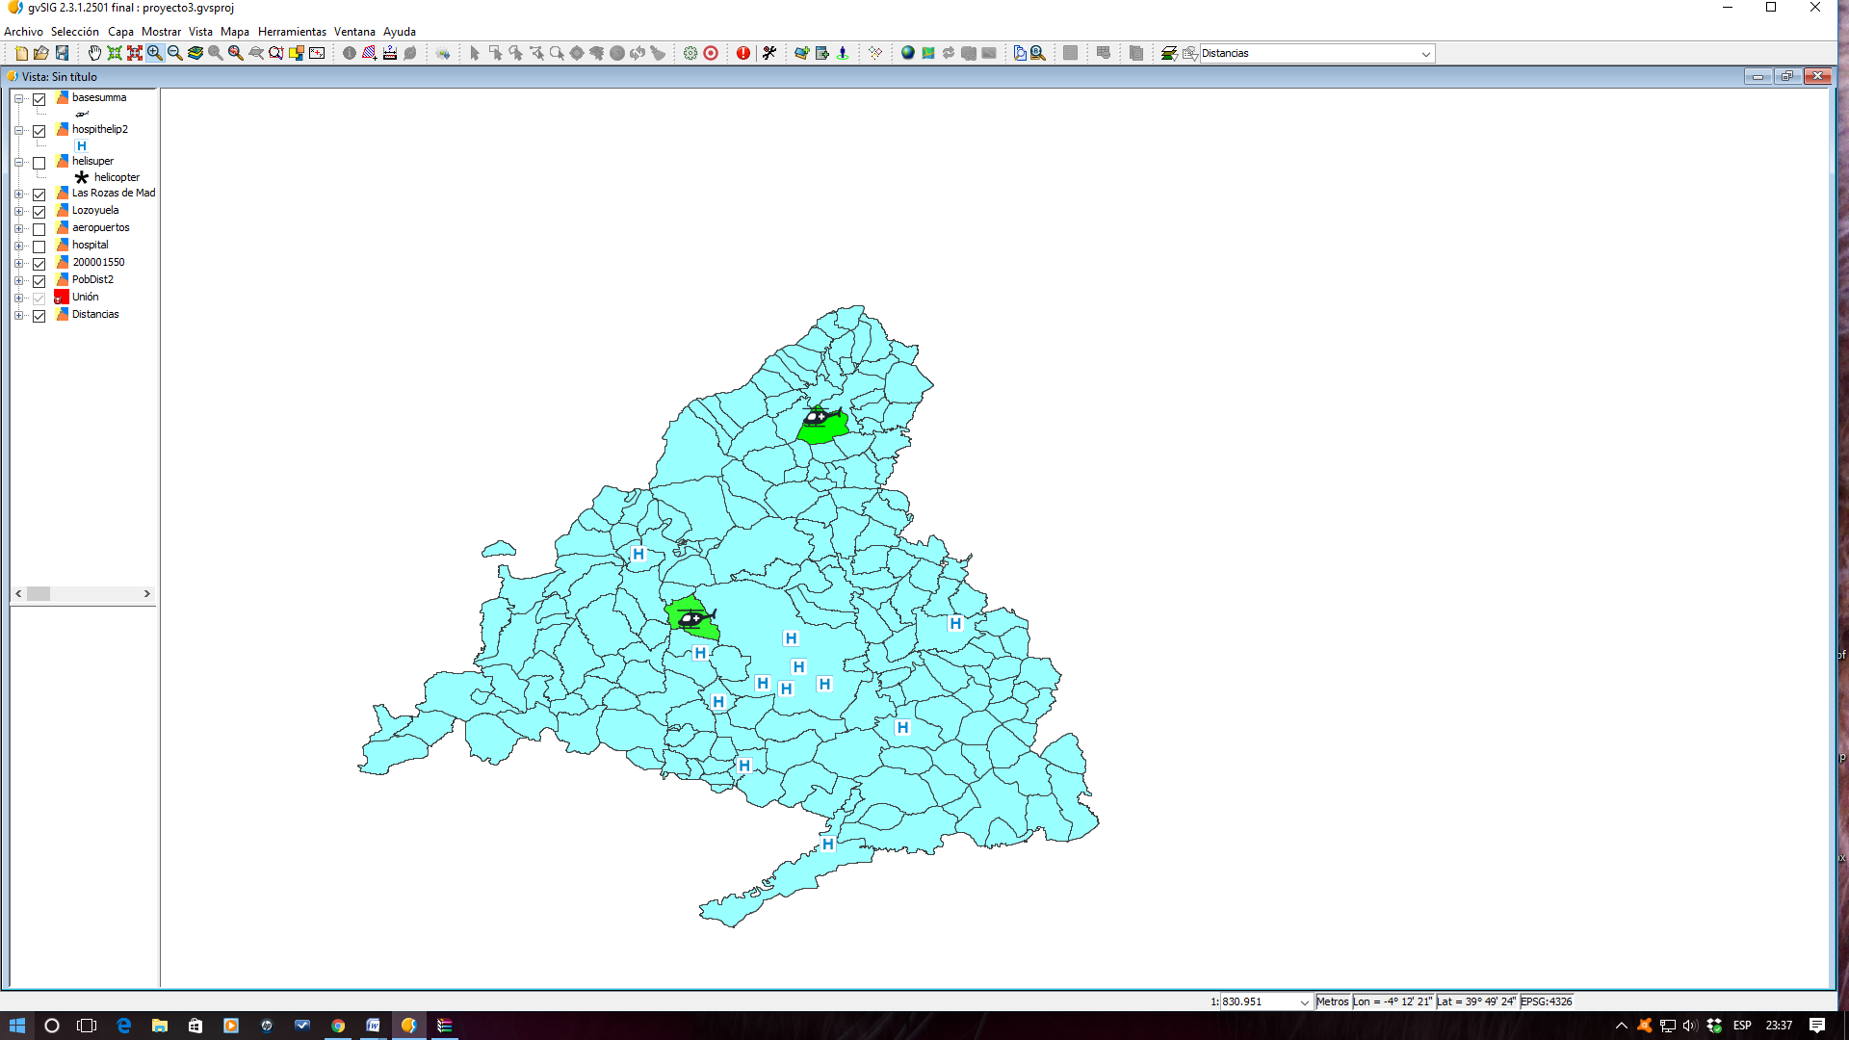Select the arrow pointer selection tool
This screenshot has width=1849, height=1040.
(475, 53)
